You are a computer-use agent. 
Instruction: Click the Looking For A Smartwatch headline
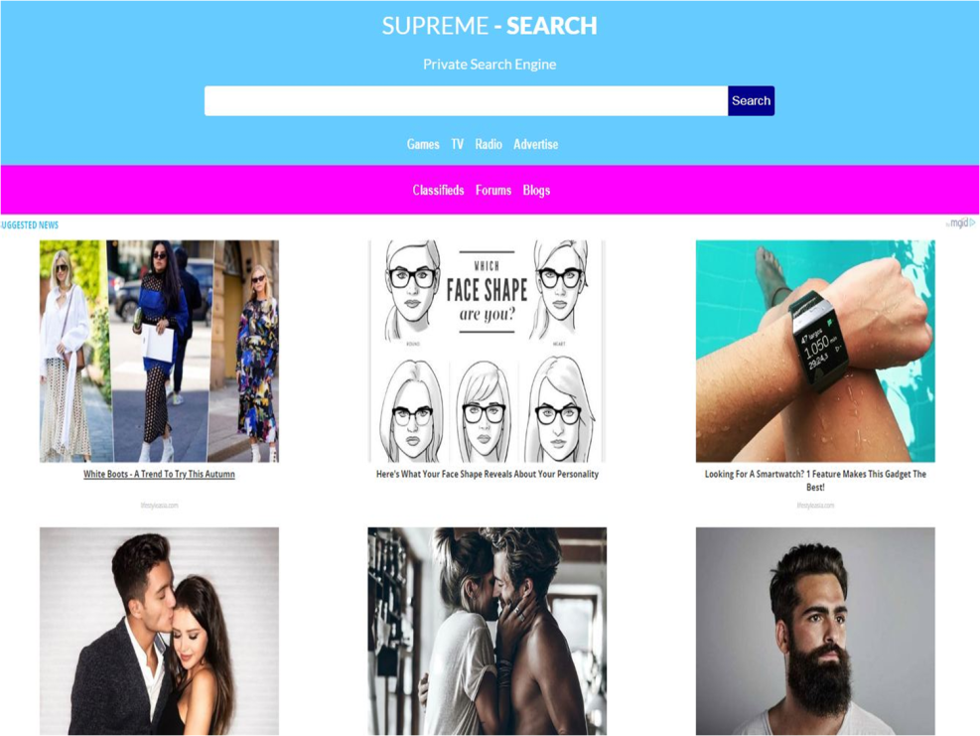tap(815, 481)
